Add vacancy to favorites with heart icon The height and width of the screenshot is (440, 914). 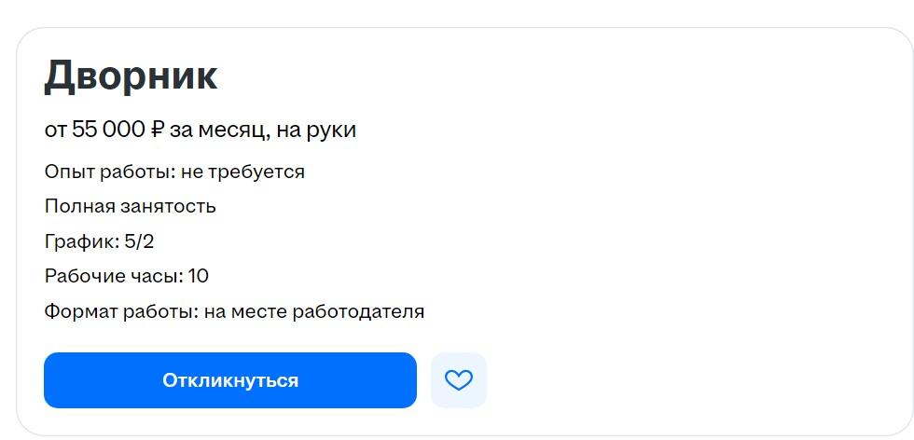click(458, 380)
